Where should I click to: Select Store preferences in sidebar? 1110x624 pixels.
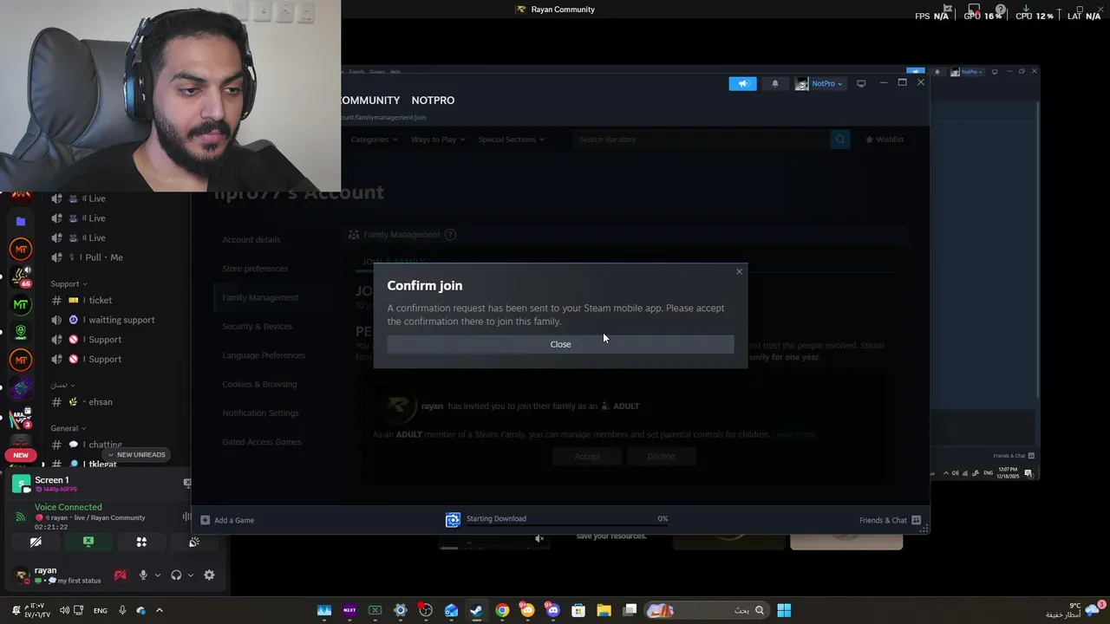point(255,269)
